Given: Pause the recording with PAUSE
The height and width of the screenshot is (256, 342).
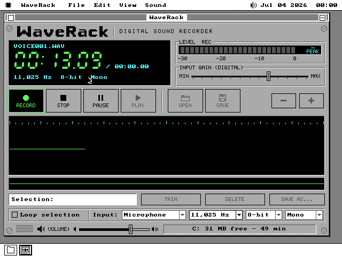Looking at the screenshot, I should pos(101,101).
